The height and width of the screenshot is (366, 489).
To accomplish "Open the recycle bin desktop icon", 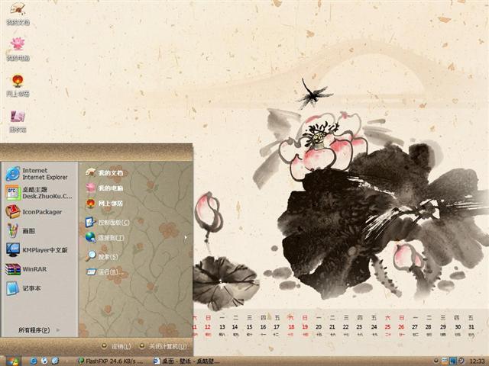I will tap(18, 121).
